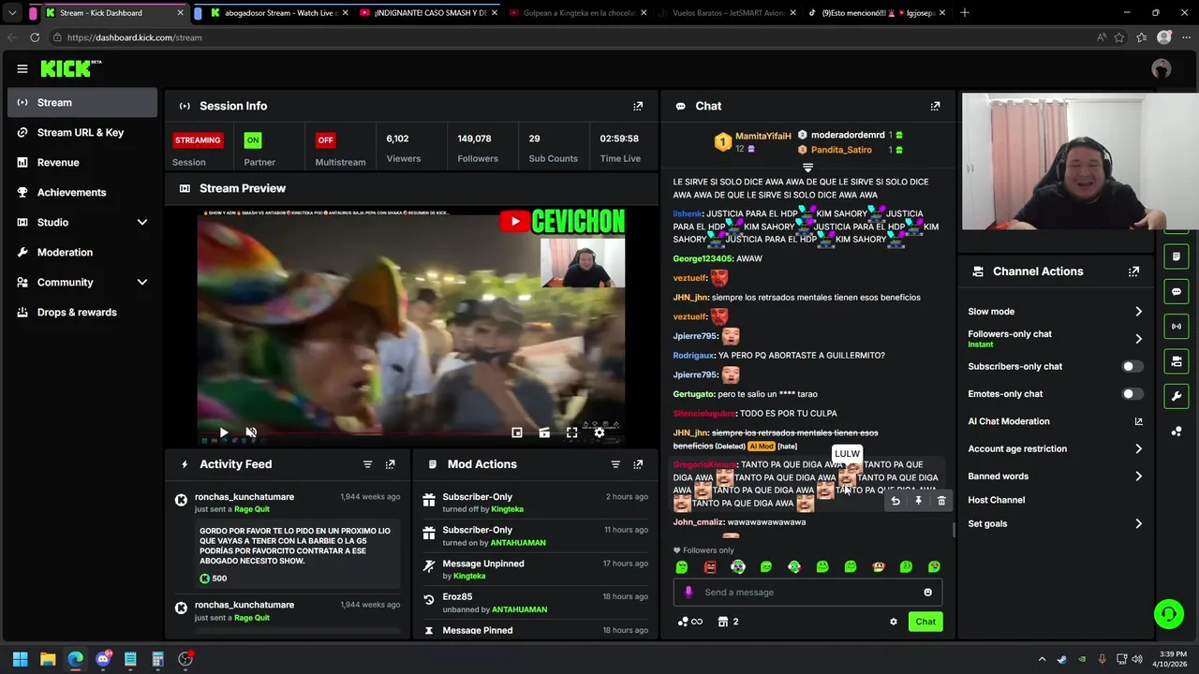This screenshot has height=674, width=1199.
Task: Open the Mod Actions filter options
Action: point(615,464)
